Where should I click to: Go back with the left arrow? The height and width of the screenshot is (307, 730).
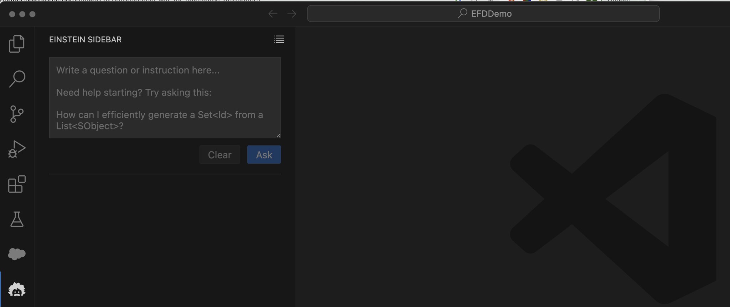pyautogui.click(x=273, y=14)
